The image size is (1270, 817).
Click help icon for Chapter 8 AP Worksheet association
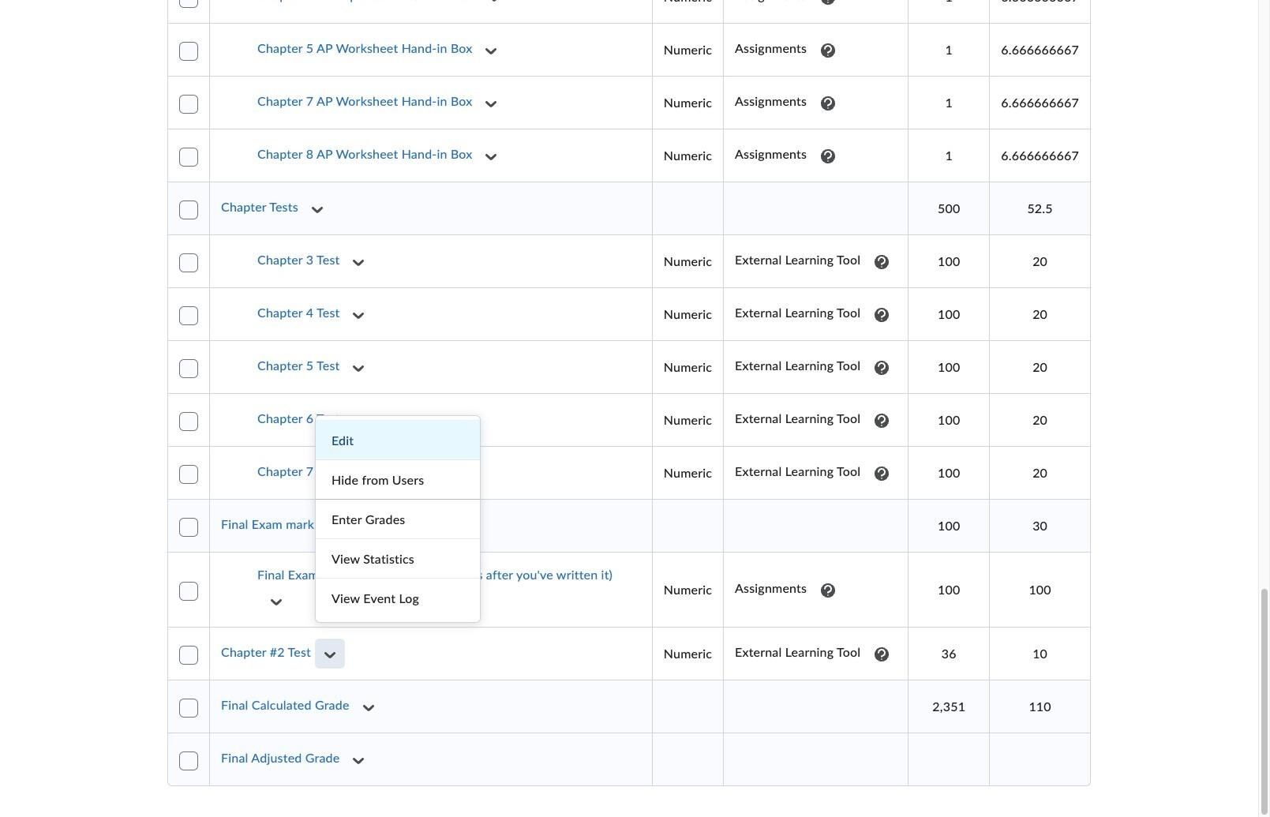pos(828,156)
